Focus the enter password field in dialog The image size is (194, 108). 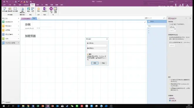click(x=97, y=46)
